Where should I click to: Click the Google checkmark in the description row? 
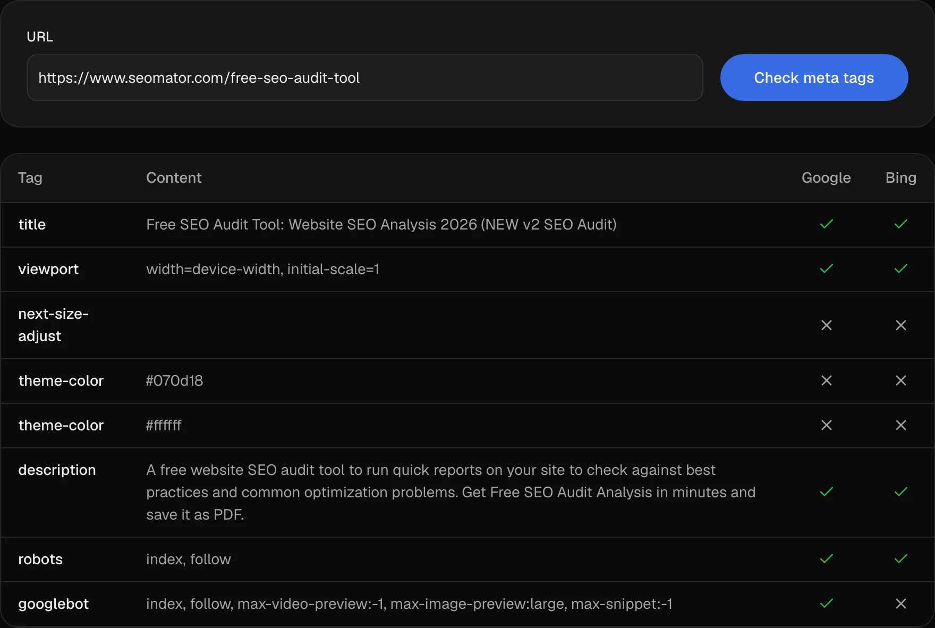pyautogui.click(x=827, y=492)
